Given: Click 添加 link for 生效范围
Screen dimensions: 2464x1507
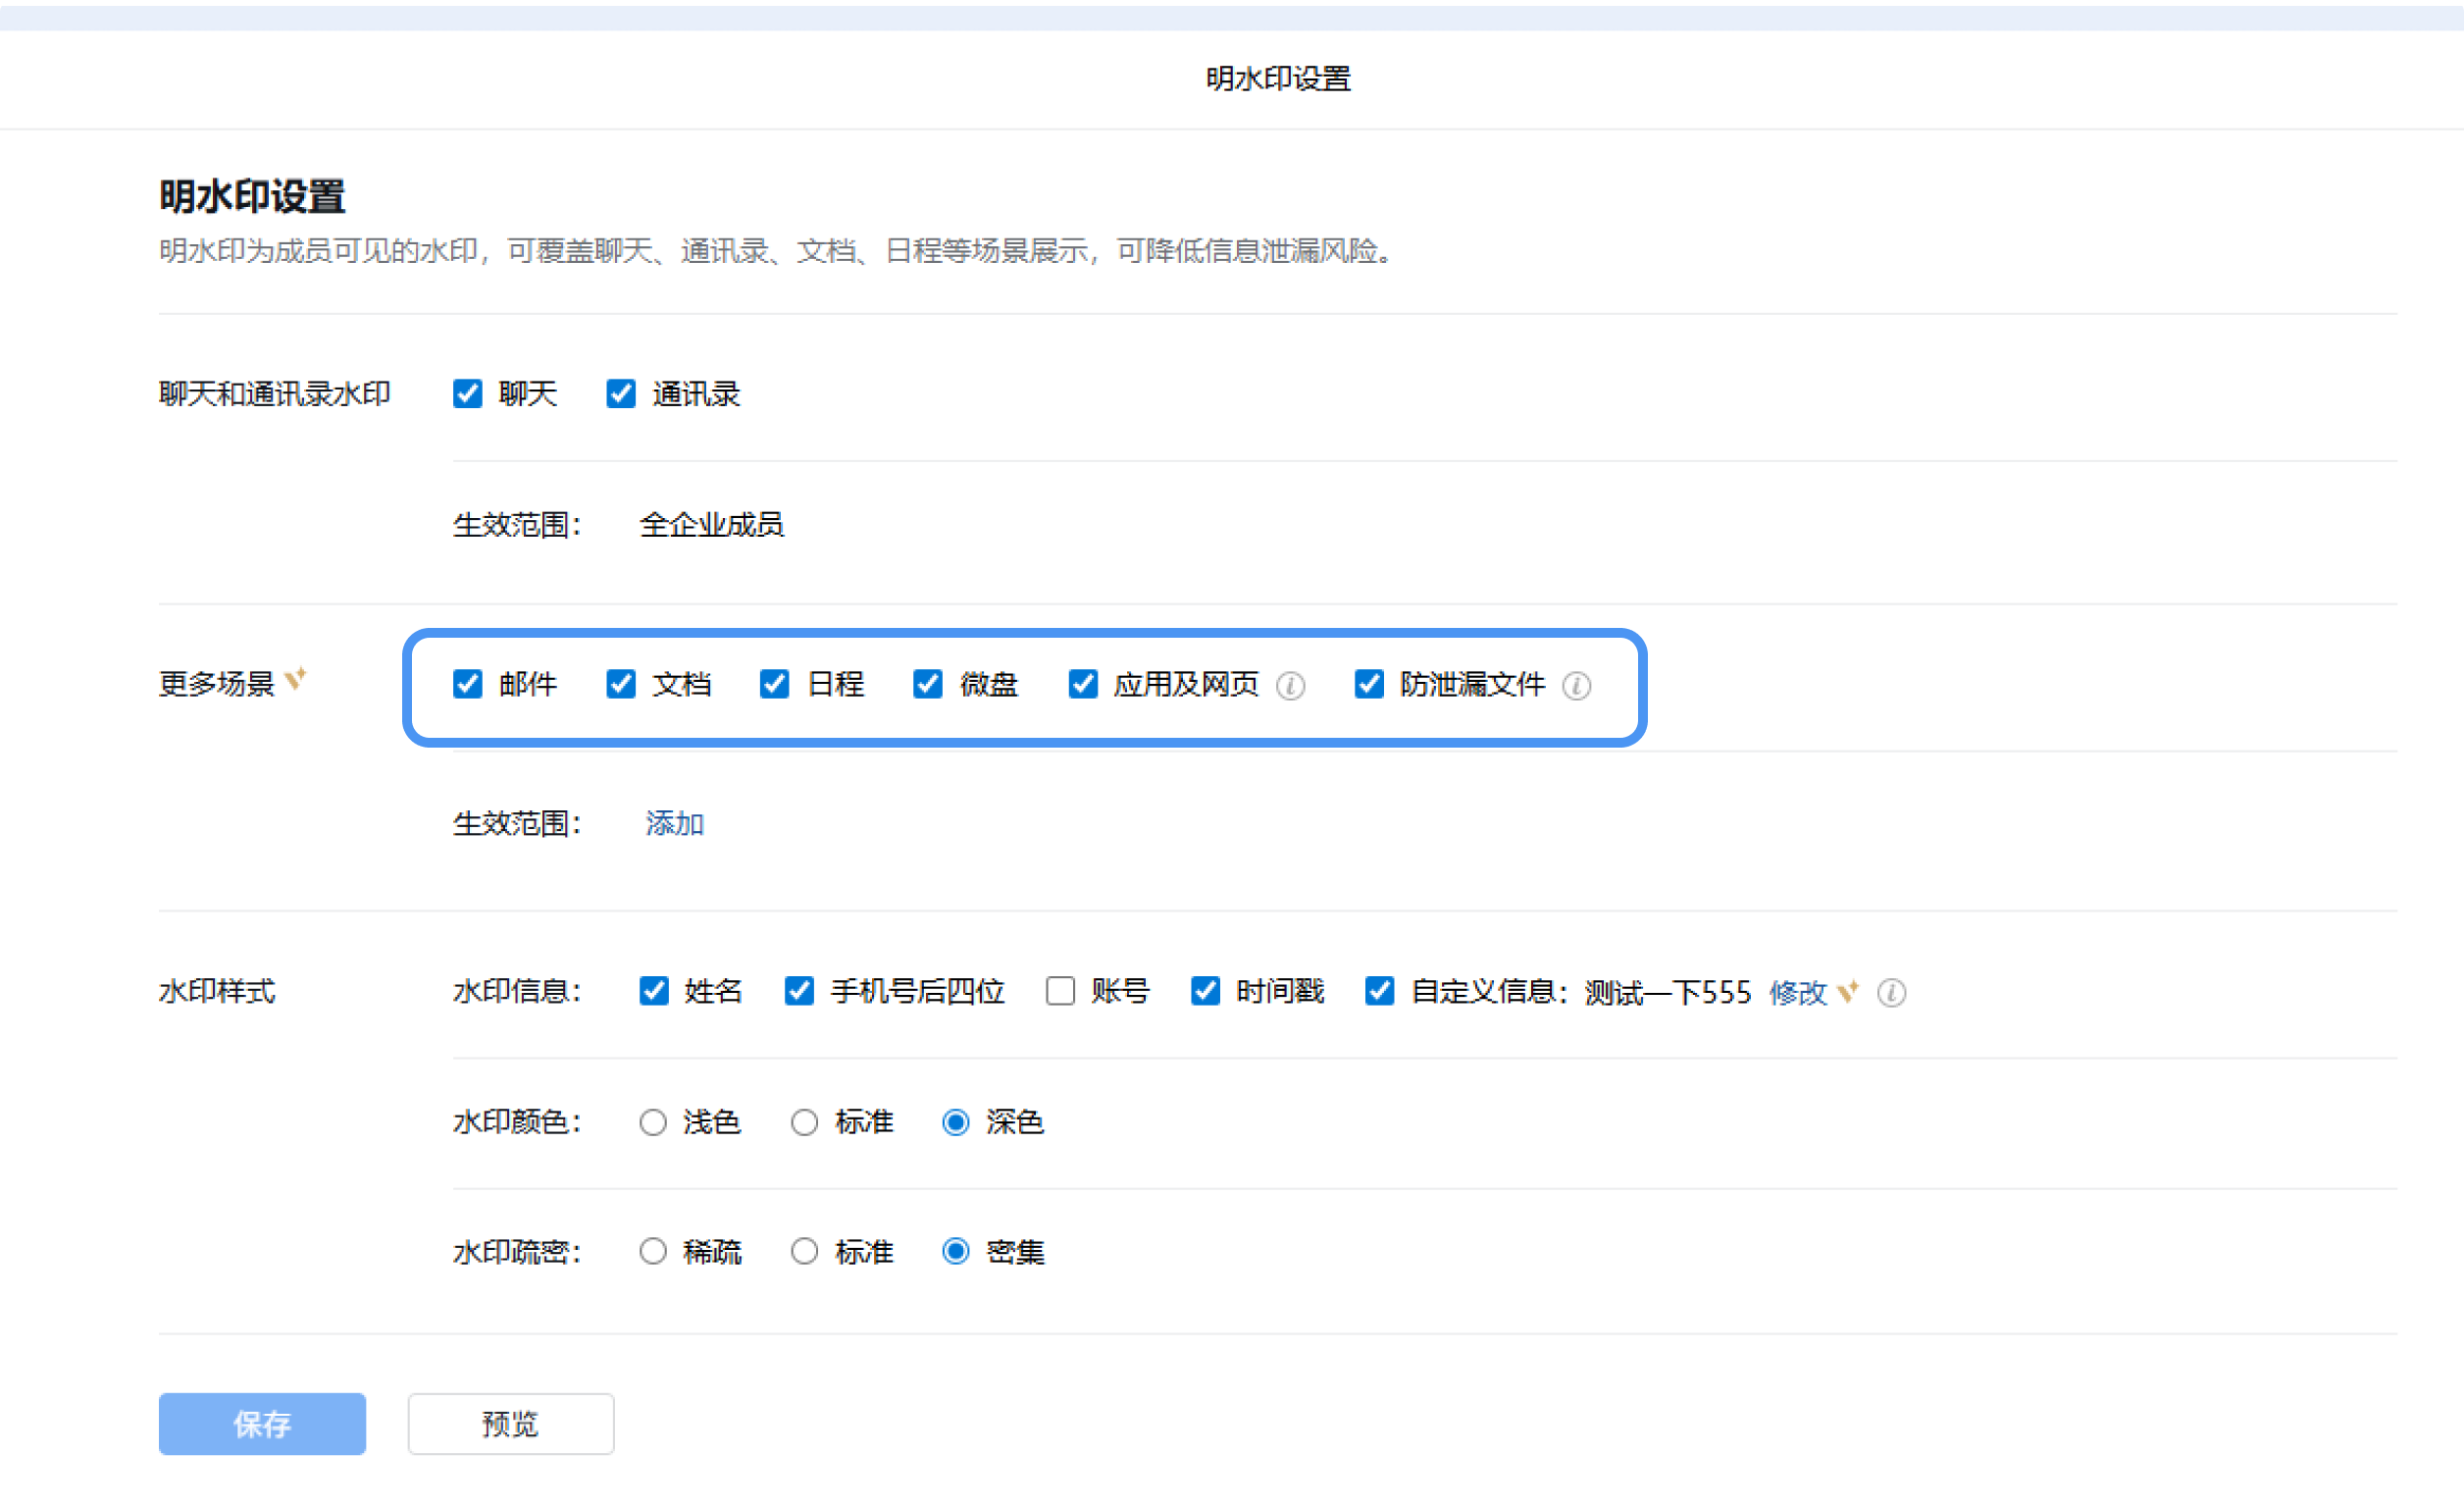Looking at the screenshot, I should tap(675, 824).
